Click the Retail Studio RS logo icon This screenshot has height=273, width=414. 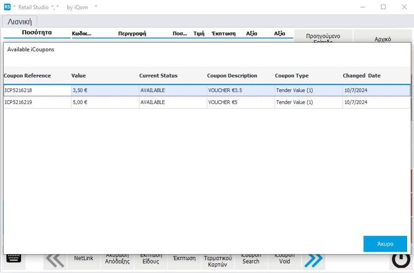(7, 7)
